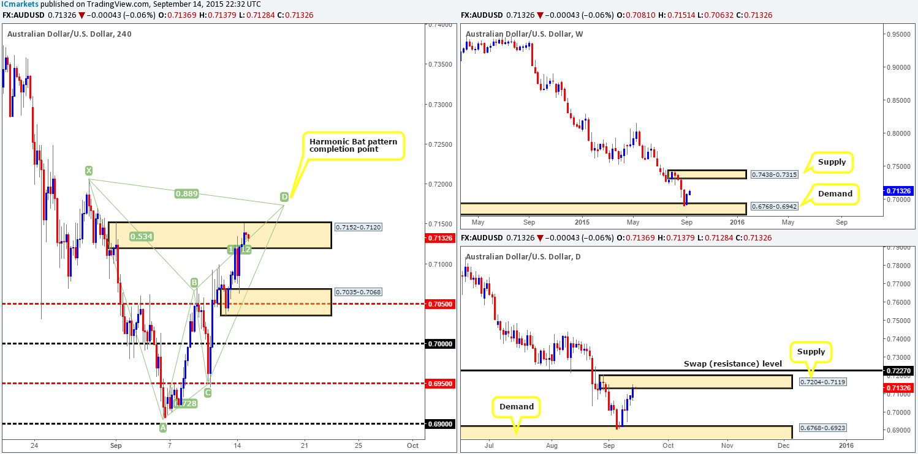Select the harmonic pattern point D label
The image size is (918, 454).
(284, 196)
